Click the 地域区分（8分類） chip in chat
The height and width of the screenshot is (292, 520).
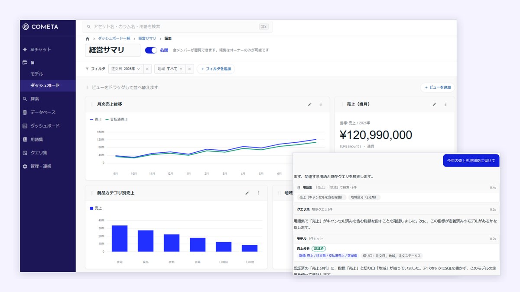click(x=364, y=197)
